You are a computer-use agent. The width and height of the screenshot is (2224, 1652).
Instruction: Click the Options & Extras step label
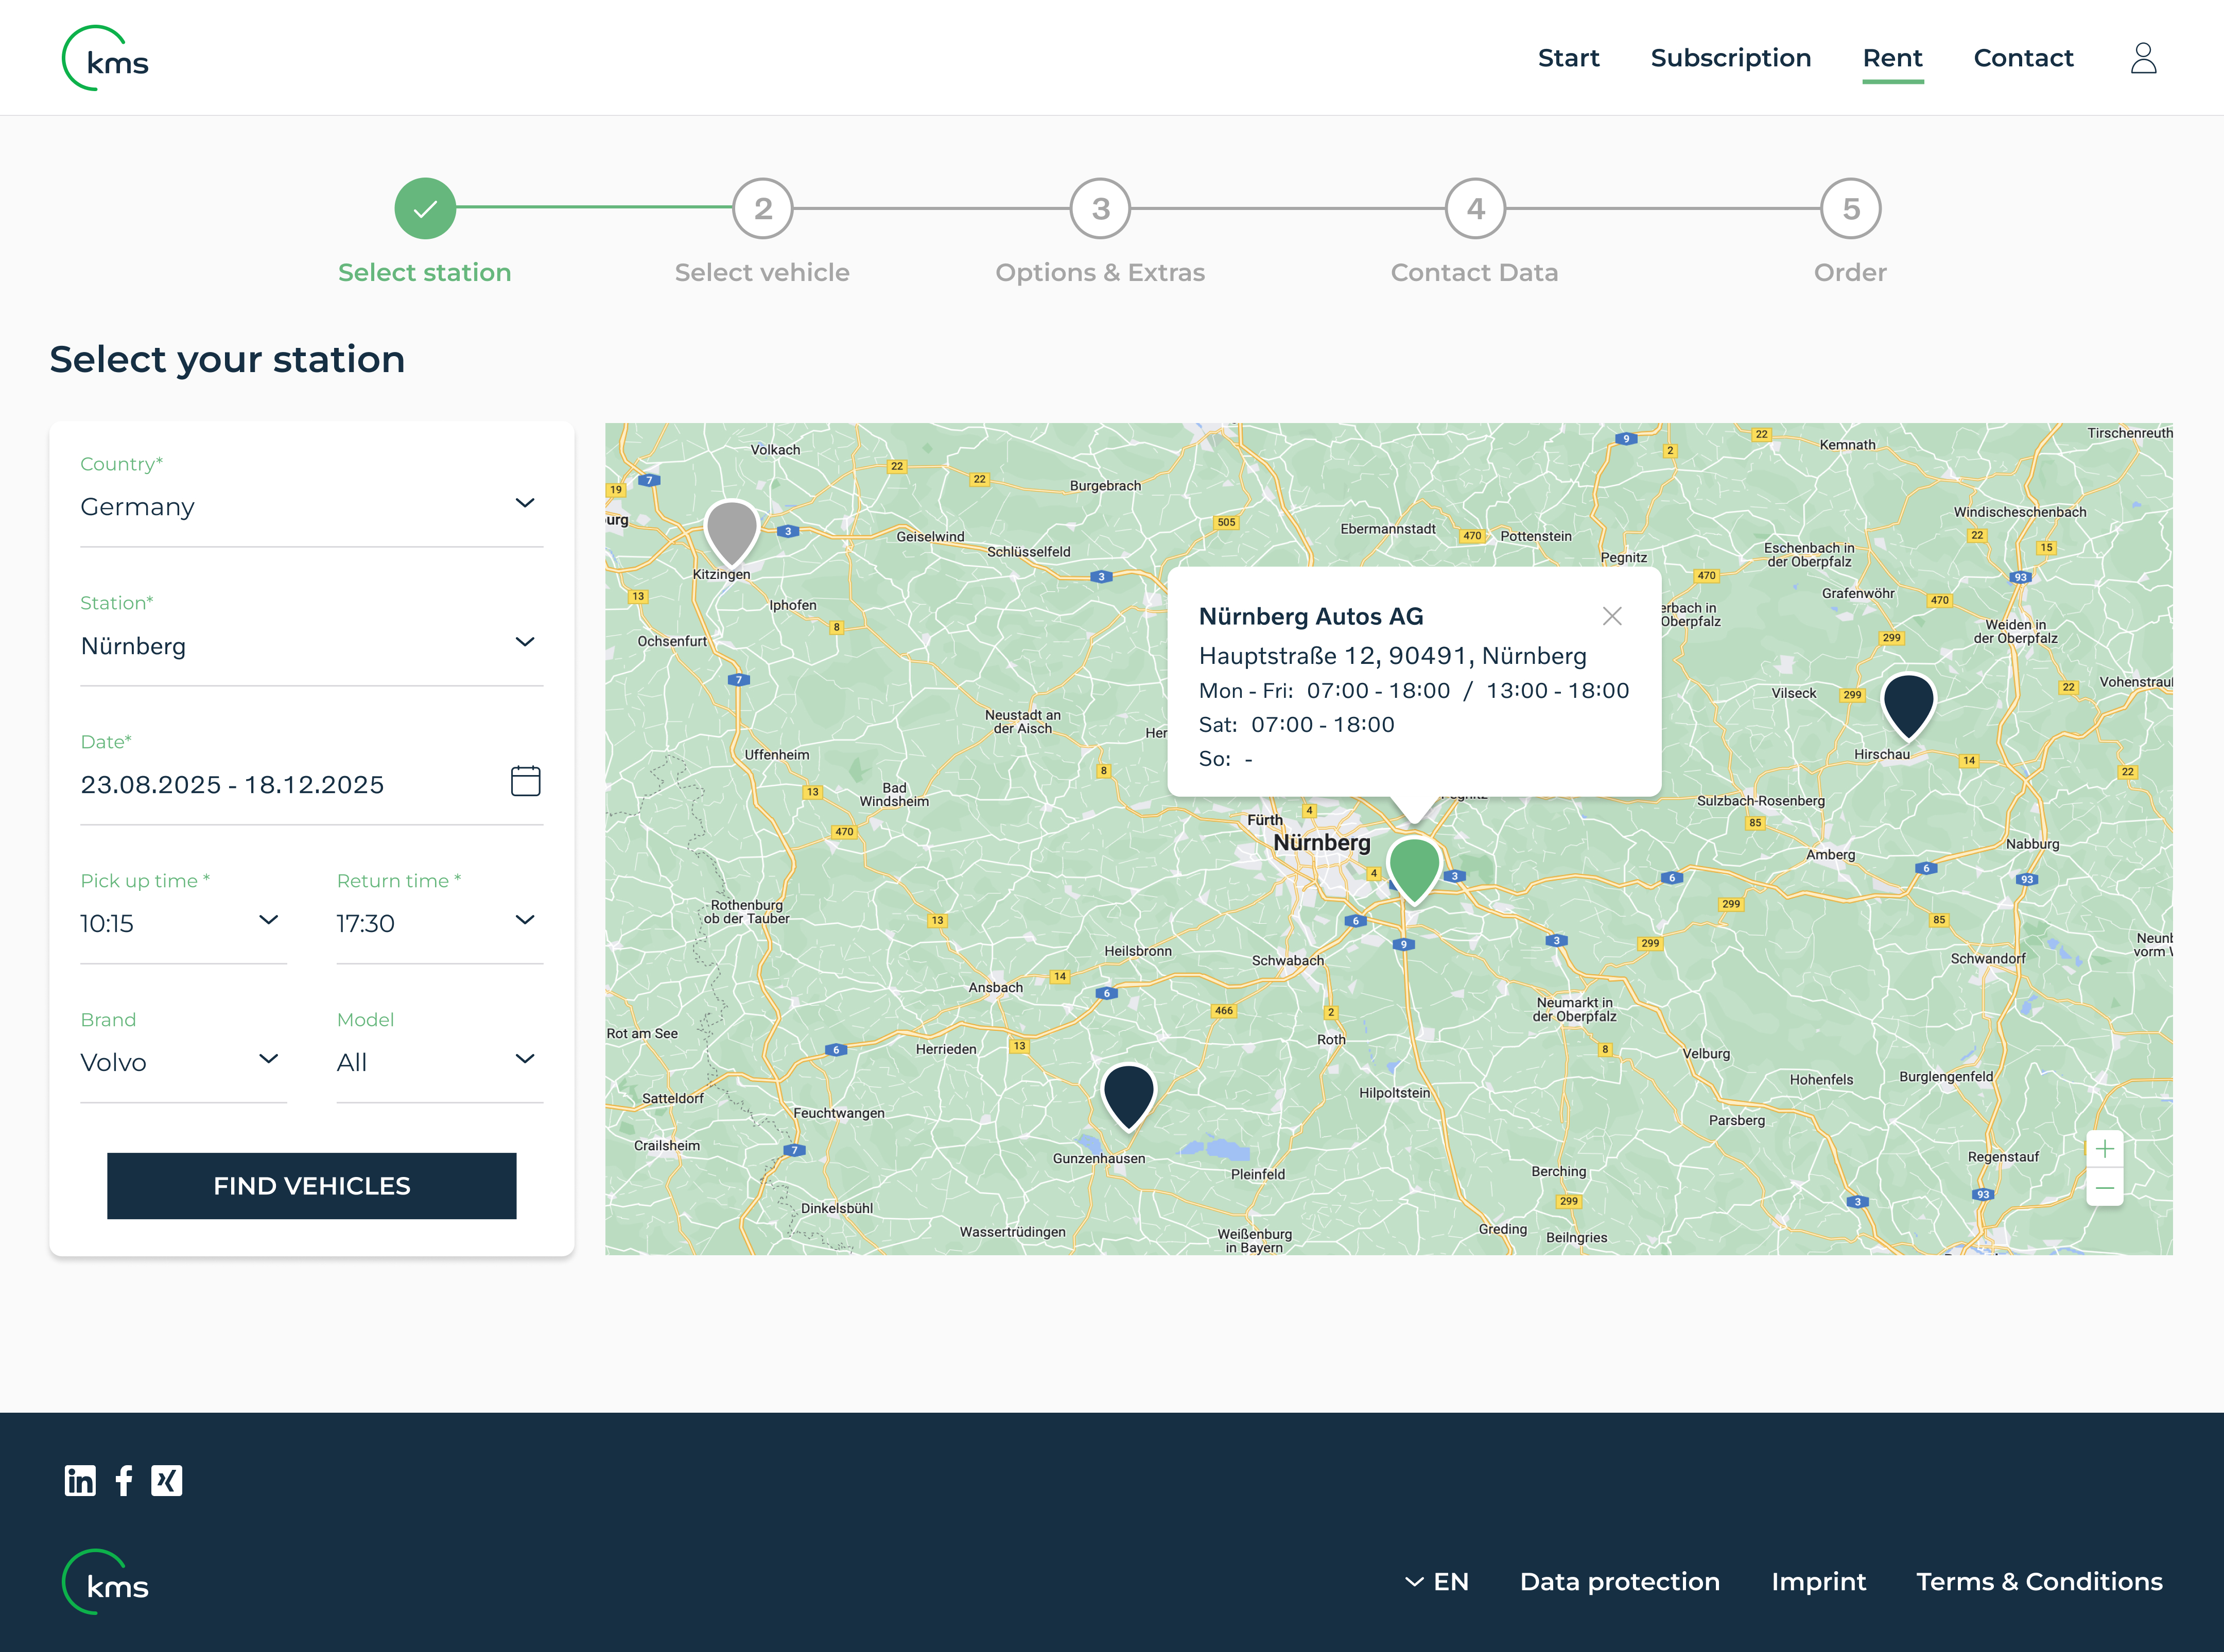click(x=1100, y=272)
